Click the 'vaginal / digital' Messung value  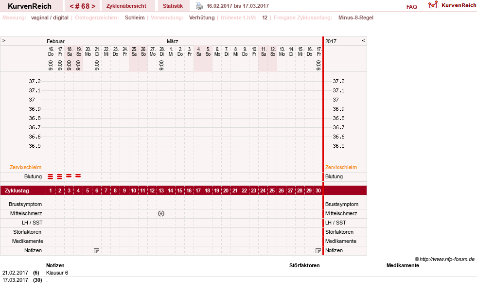coord(50,17)
